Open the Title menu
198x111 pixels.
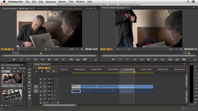coord(71,2)
